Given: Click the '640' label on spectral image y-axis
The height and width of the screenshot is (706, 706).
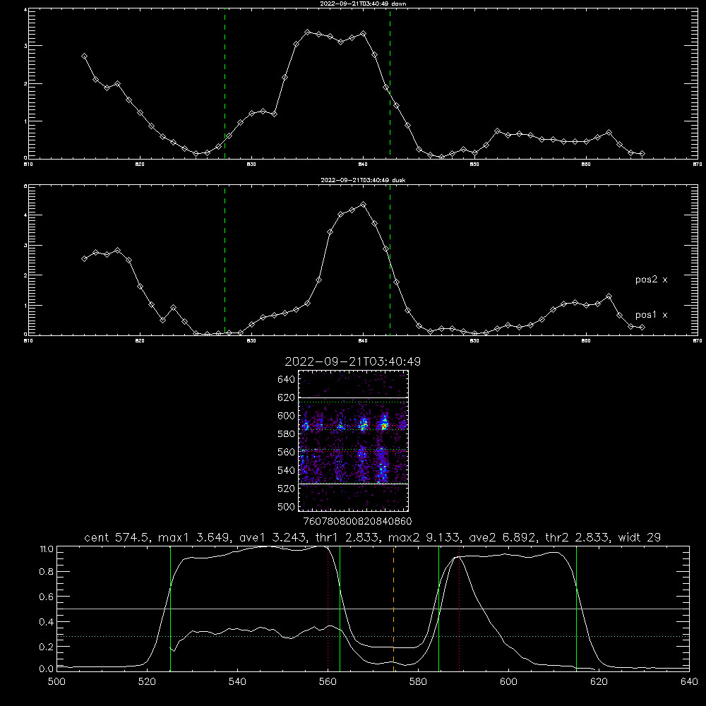Looking at the screenshot, I should (x=287, y=379).
